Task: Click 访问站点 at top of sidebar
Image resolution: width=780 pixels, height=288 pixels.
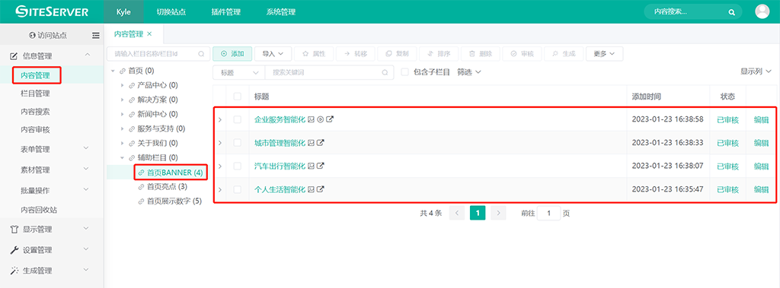Action: coord(48,35)
